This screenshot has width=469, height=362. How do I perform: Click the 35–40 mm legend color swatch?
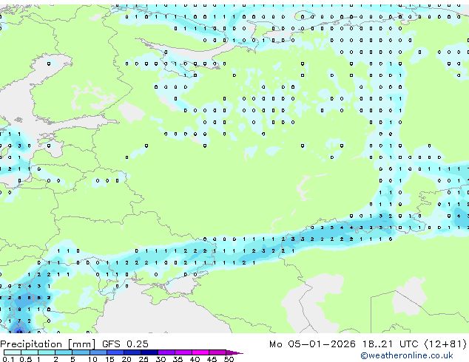[183, 352]
